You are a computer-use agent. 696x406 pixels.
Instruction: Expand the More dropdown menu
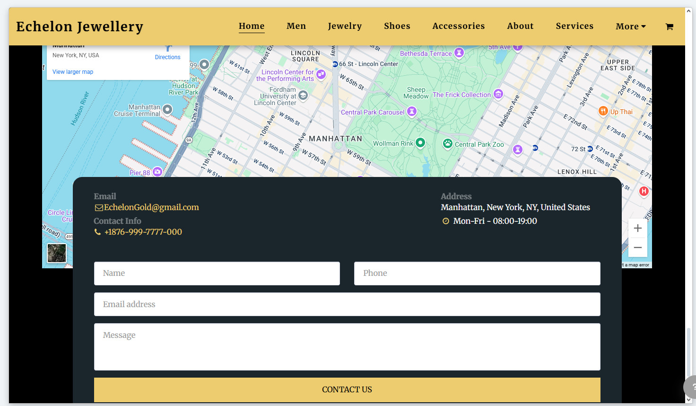(x=631, y=26)
